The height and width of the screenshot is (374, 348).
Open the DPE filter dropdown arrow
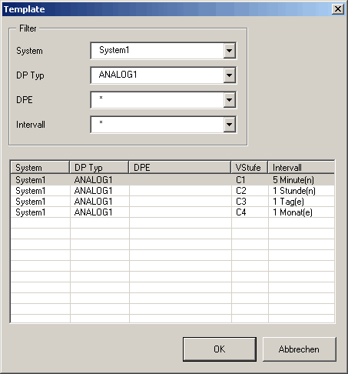tap(229, 100)
